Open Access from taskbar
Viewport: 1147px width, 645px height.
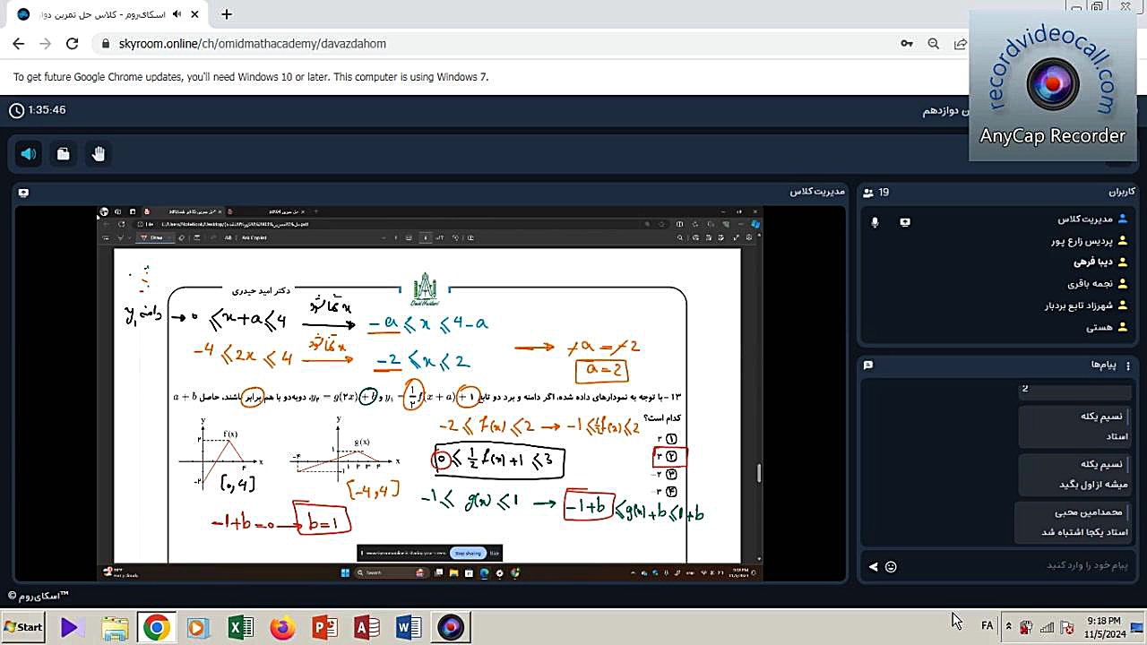[367, 627]
